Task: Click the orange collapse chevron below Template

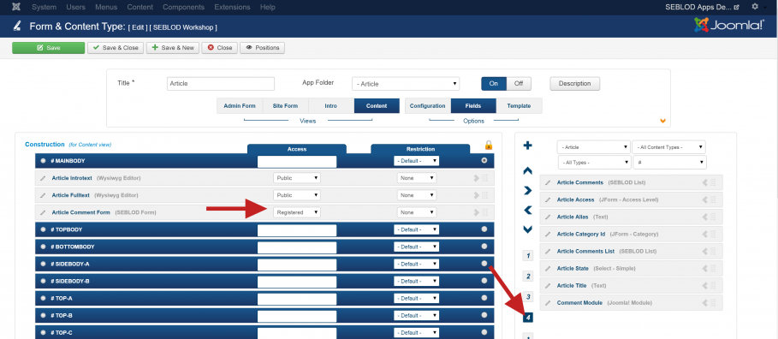Action: point(662,121)
